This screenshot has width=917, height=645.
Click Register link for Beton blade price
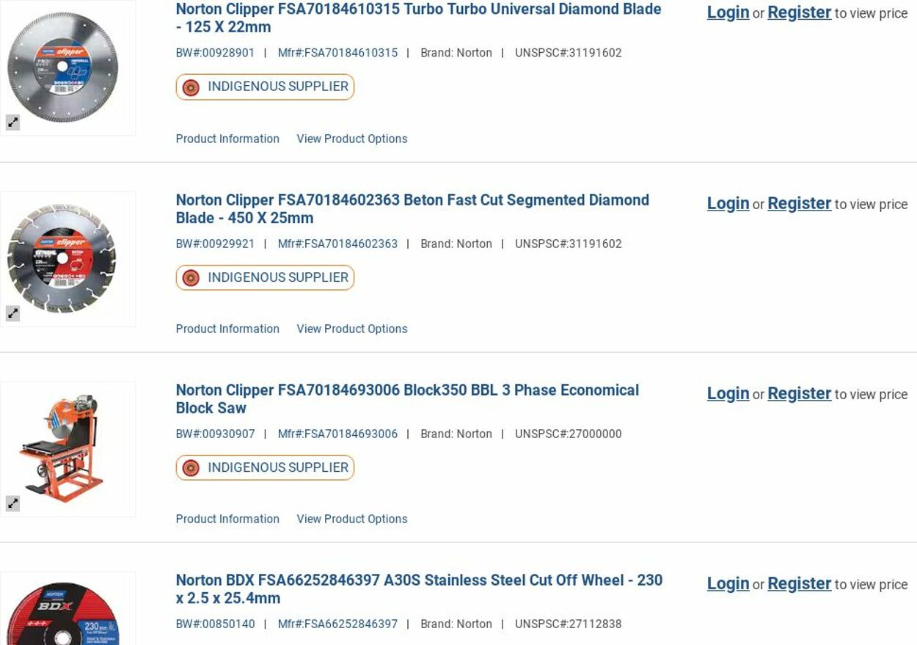point(799,203)
